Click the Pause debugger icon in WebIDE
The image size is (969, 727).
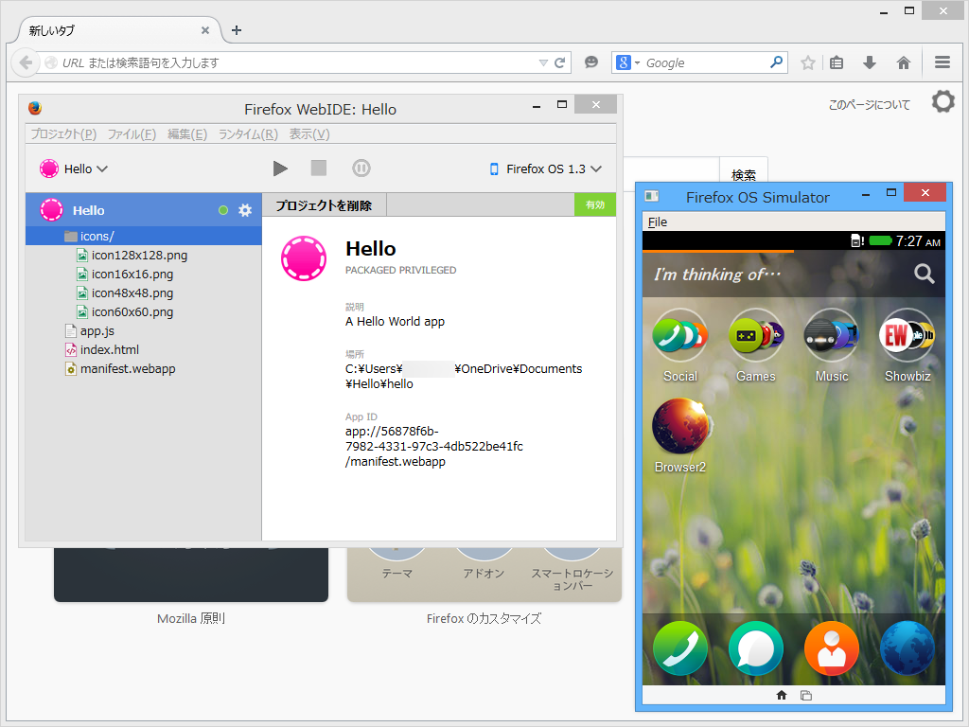[x=361, y=168]
